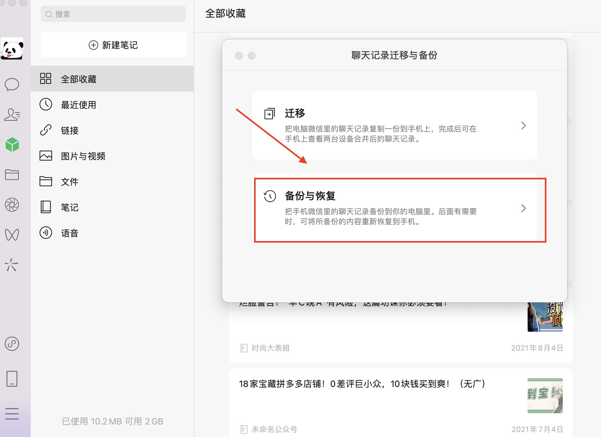Screen dimensions: 601x437
Task: Select the 图片与视频 category
Action: coord(83,156)
